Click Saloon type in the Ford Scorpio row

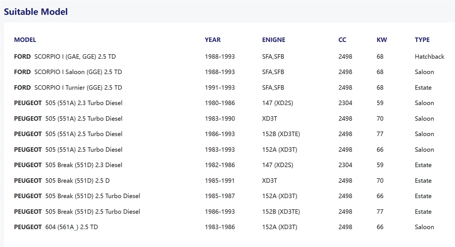click(424, 72)
